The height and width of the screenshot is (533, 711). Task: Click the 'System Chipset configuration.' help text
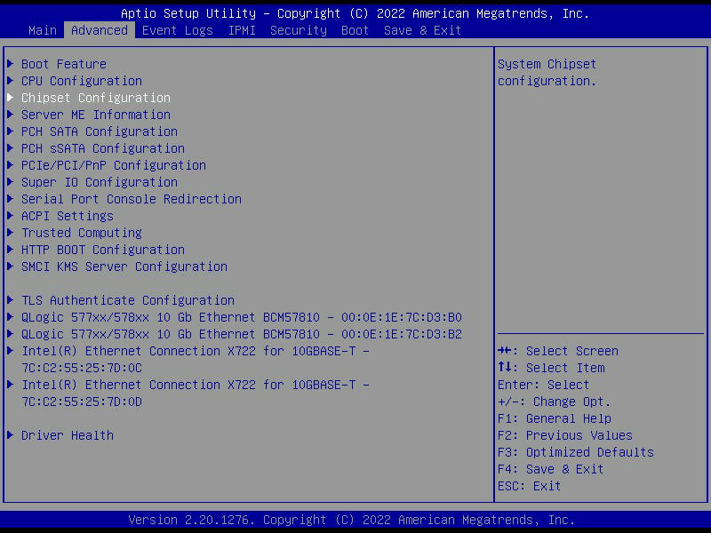pyautogui.click(x=547, y=73)
